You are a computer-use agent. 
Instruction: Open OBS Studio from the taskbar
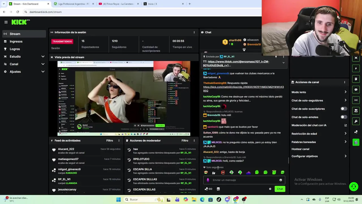point(244,199)
